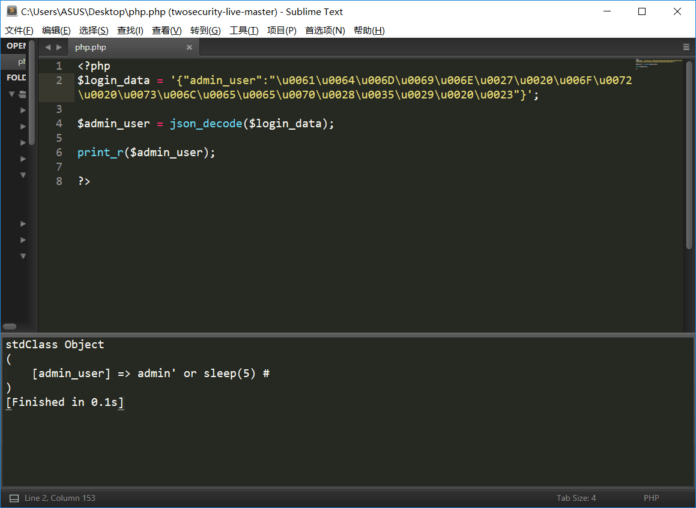Click "stdClass Object" in output panel

55,345
